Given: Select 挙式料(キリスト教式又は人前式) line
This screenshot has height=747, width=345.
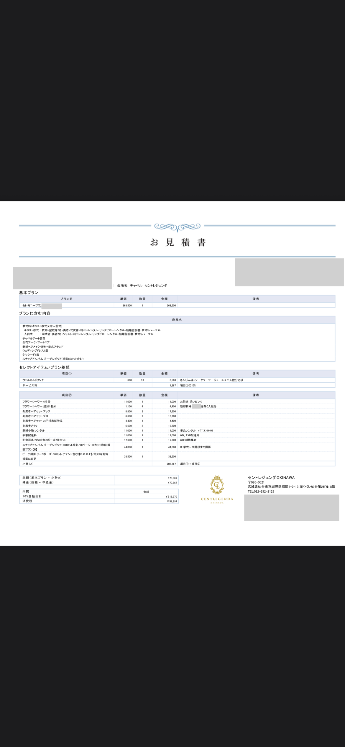Looking at the screenshot, I should 42,326.
